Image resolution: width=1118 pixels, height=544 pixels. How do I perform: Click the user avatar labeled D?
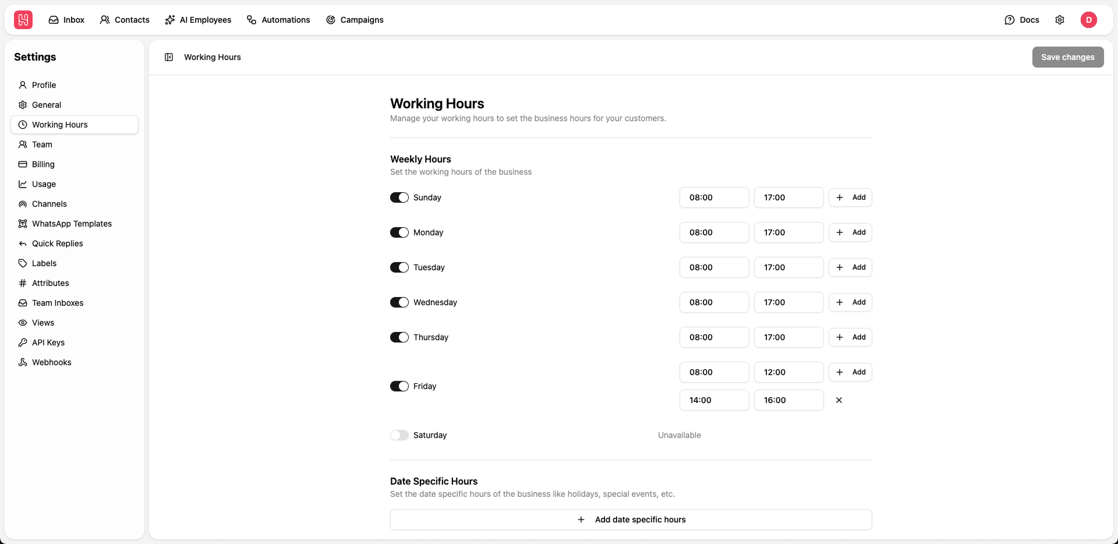click(x=1089, y=19)
